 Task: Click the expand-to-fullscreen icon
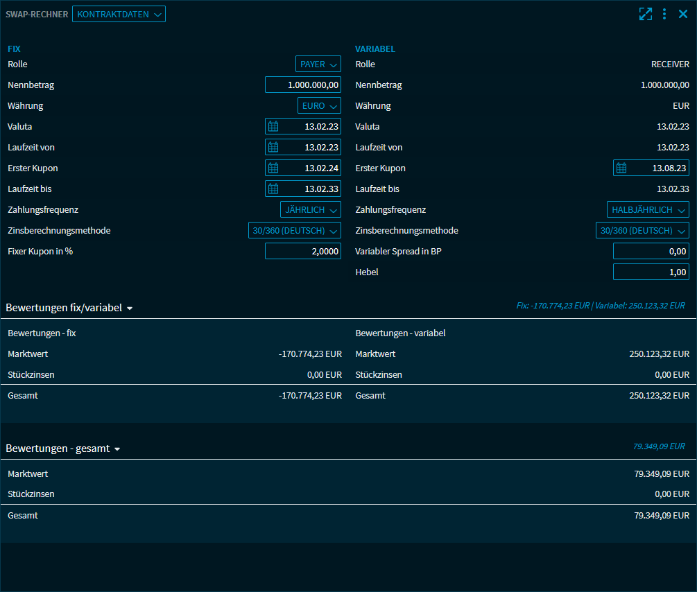coord(645,14)
